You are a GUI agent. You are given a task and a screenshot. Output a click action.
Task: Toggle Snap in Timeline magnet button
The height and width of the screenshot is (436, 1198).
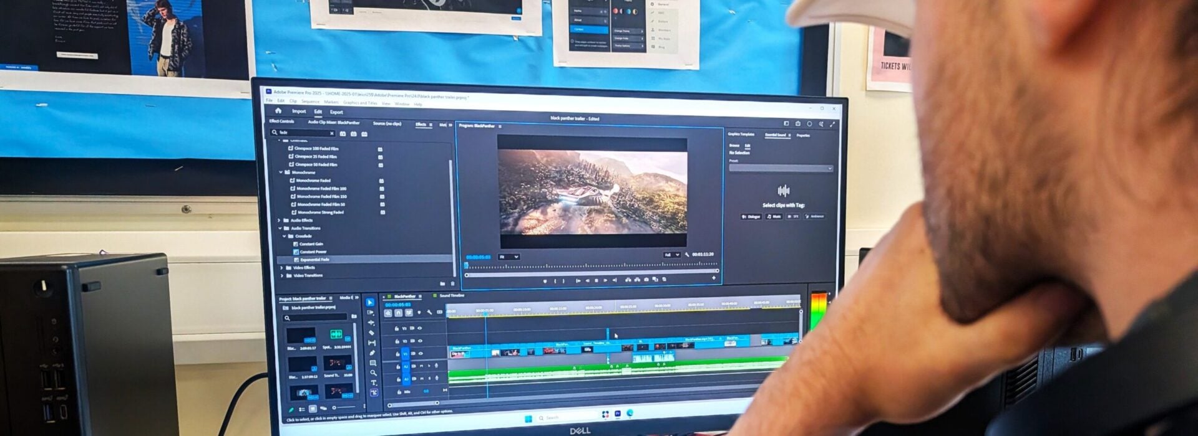(398, 313)
